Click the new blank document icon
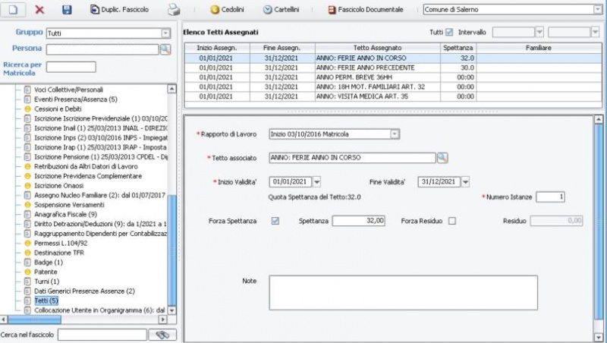Image resolution: width=607 pixels, height=343 pixels. 13,10
